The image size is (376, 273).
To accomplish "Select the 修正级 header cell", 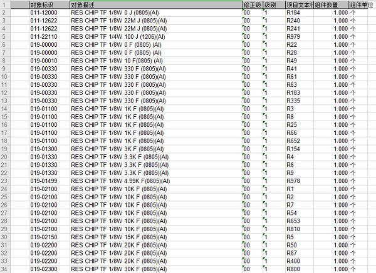I will pos(251,4).
